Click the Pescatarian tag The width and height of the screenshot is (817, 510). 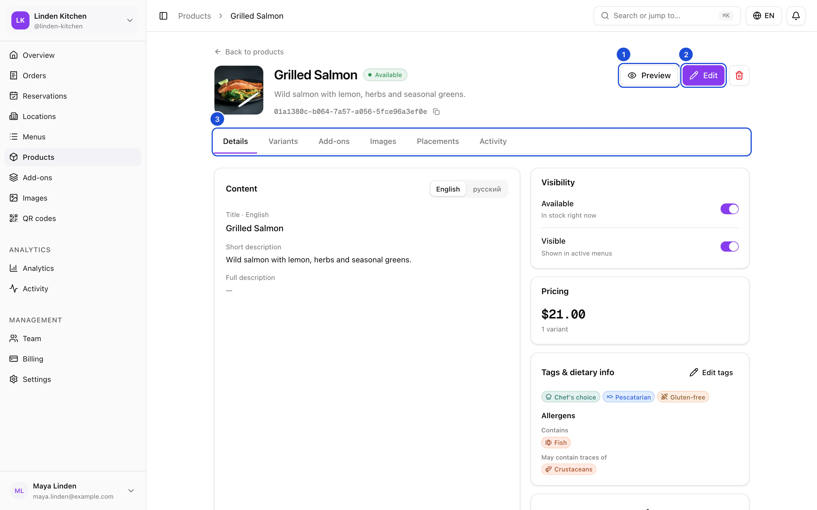coord(628,397)
